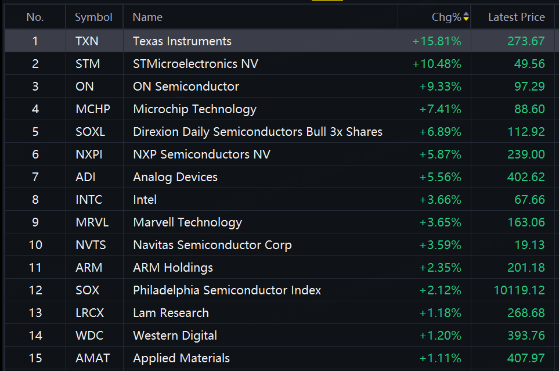The height and width of the screenshot is (371, 559).
Task: Open the TXN ticker symbol
Action: point(87,41)
